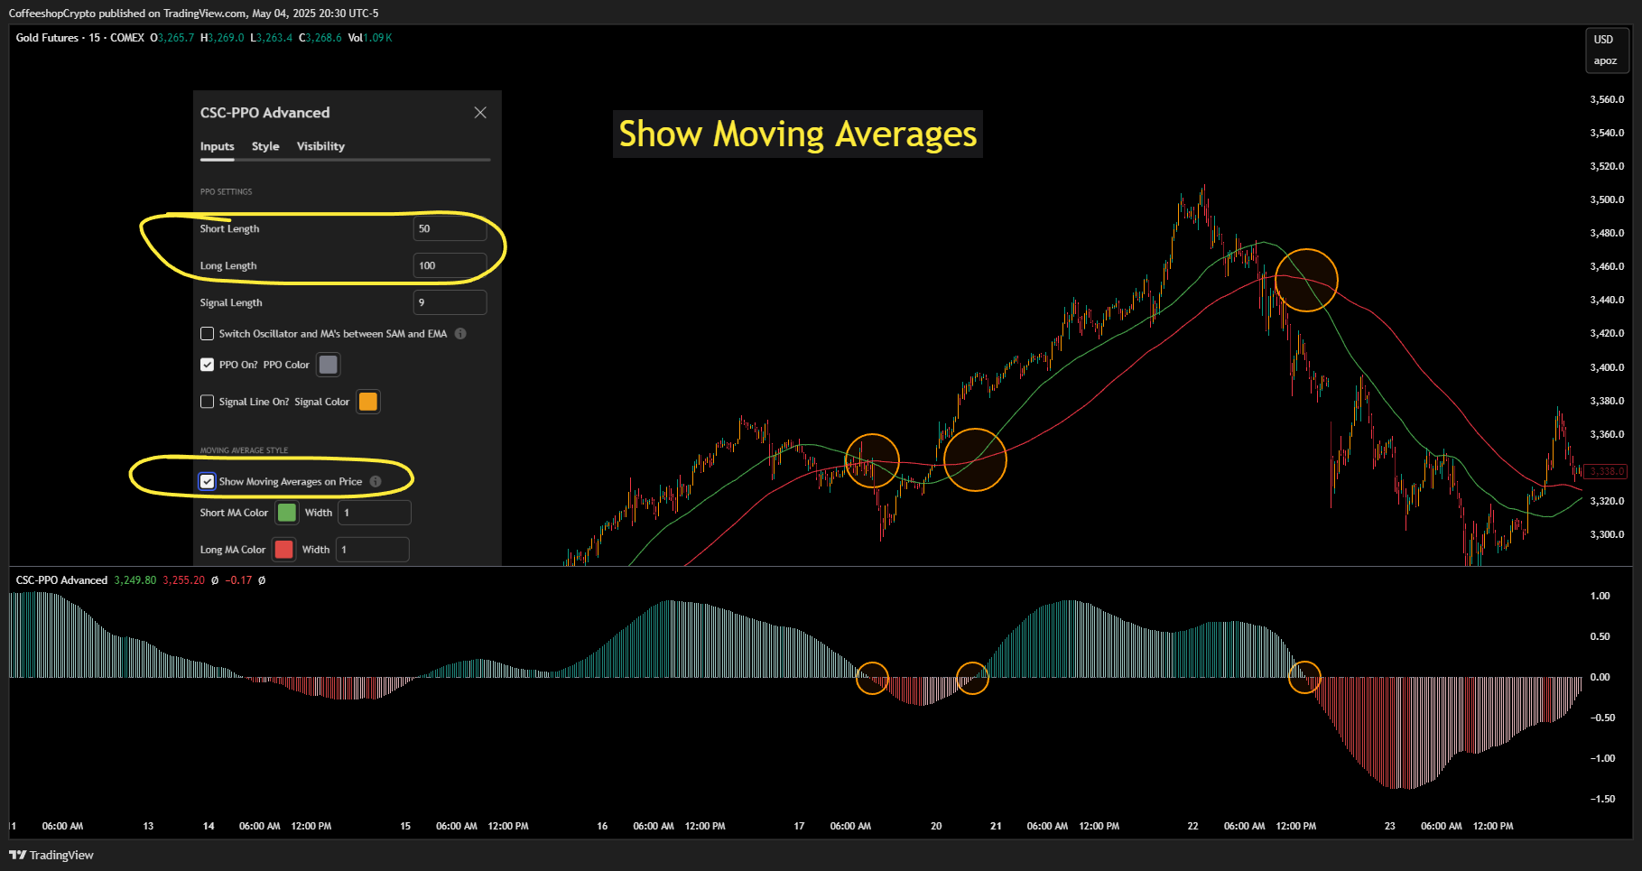Click date label 20 on time axis
1642x871 pixels.
click(x=936, y=826)
